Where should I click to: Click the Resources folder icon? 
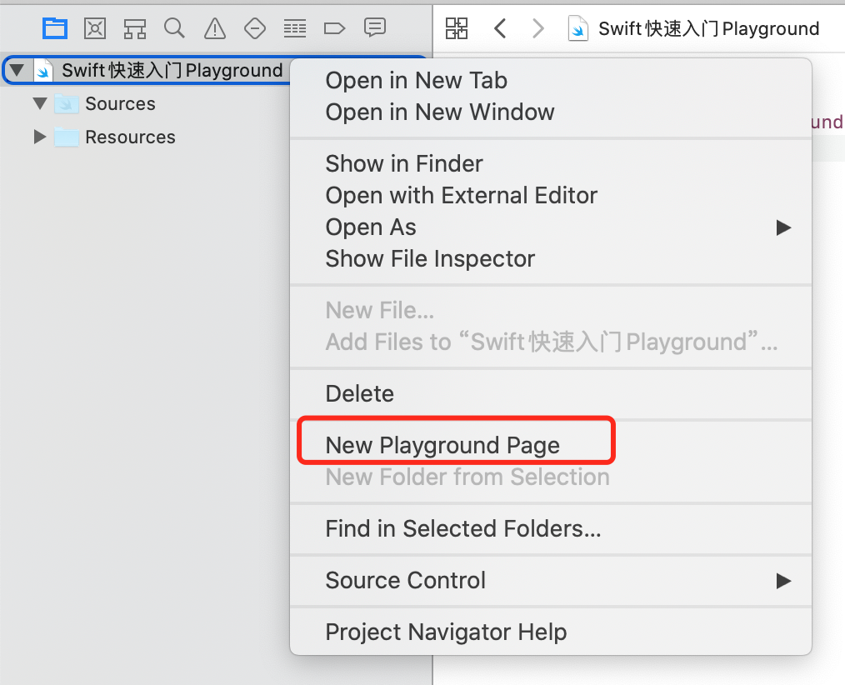[x=67, y=137]
